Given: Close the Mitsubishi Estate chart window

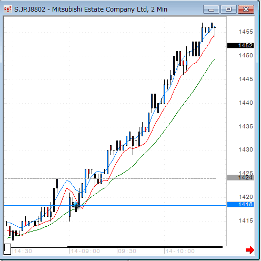Looking at the screenshot, I should [246, 9].
